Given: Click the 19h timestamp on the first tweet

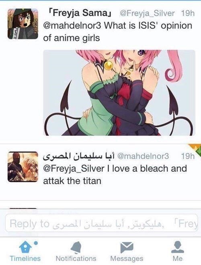Looking at the screenshot, I should pos(188,13).
